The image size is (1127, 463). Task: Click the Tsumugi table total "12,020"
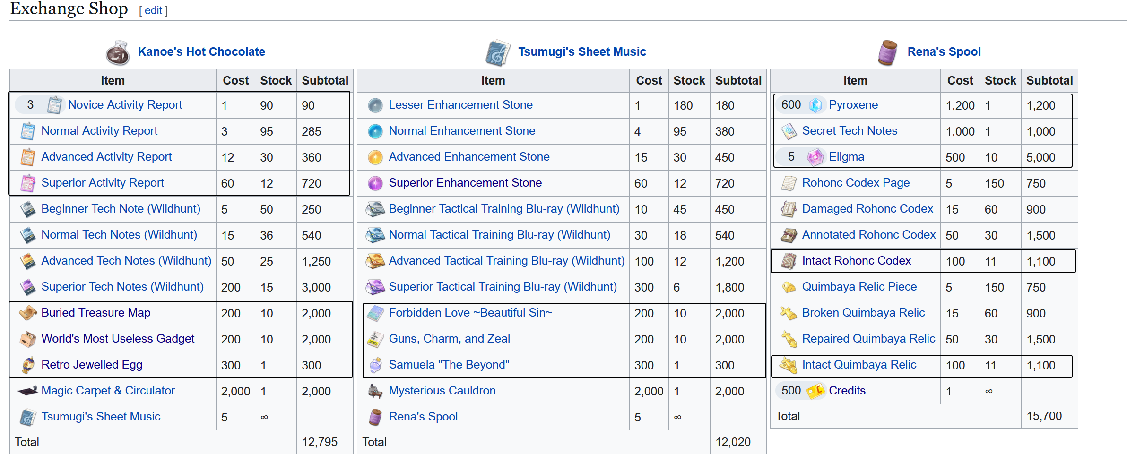coord(733,442)
